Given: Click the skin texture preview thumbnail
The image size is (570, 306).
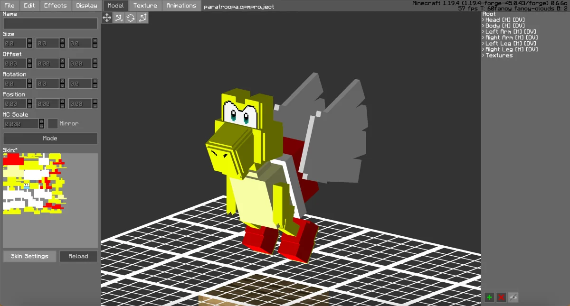Looking at the screenshot, I should 50,200.
